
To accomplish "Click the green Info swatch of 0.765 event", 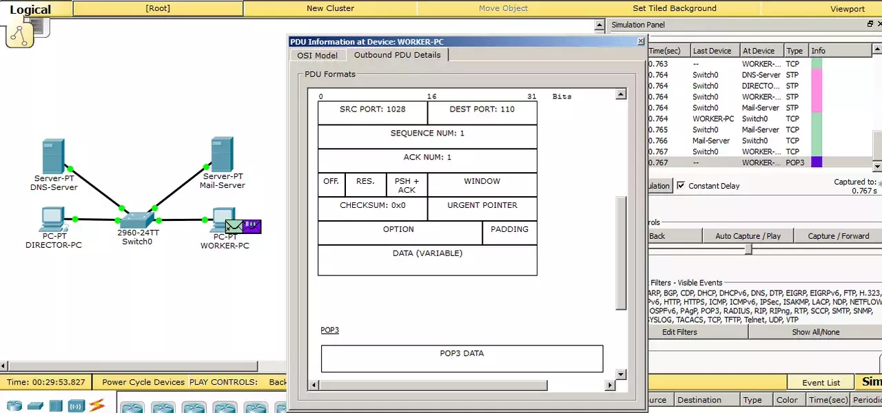I will coord(817,129).
